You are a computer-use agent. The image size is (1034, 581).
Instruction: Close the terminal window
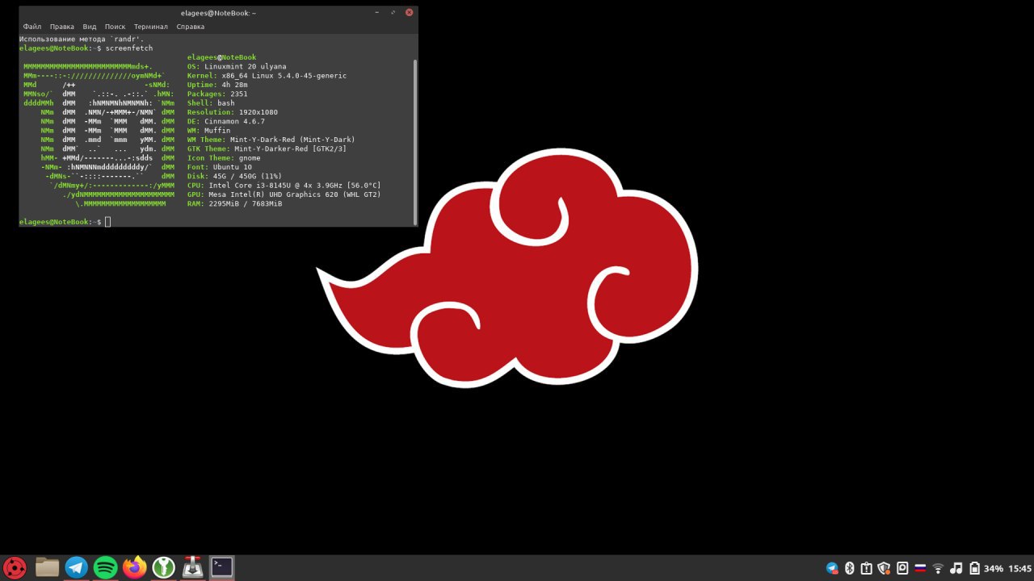(410, 13)
